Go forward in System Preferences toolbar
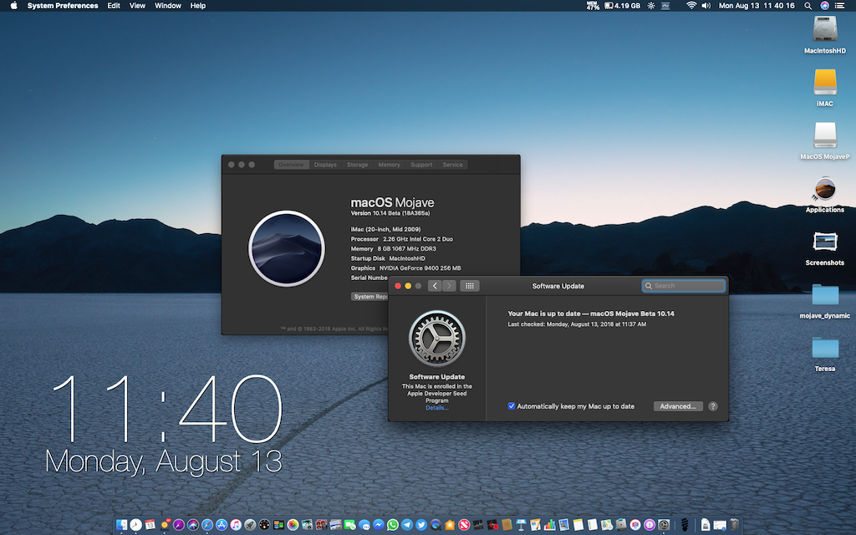Image resolution: width=856 pixels, height=535 pixels. [449, 286]
